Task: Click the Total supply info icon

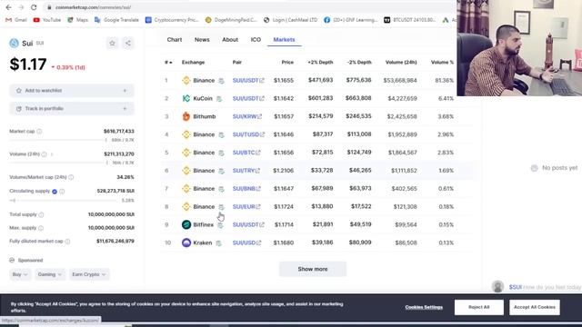Action: tap(41, 214)
